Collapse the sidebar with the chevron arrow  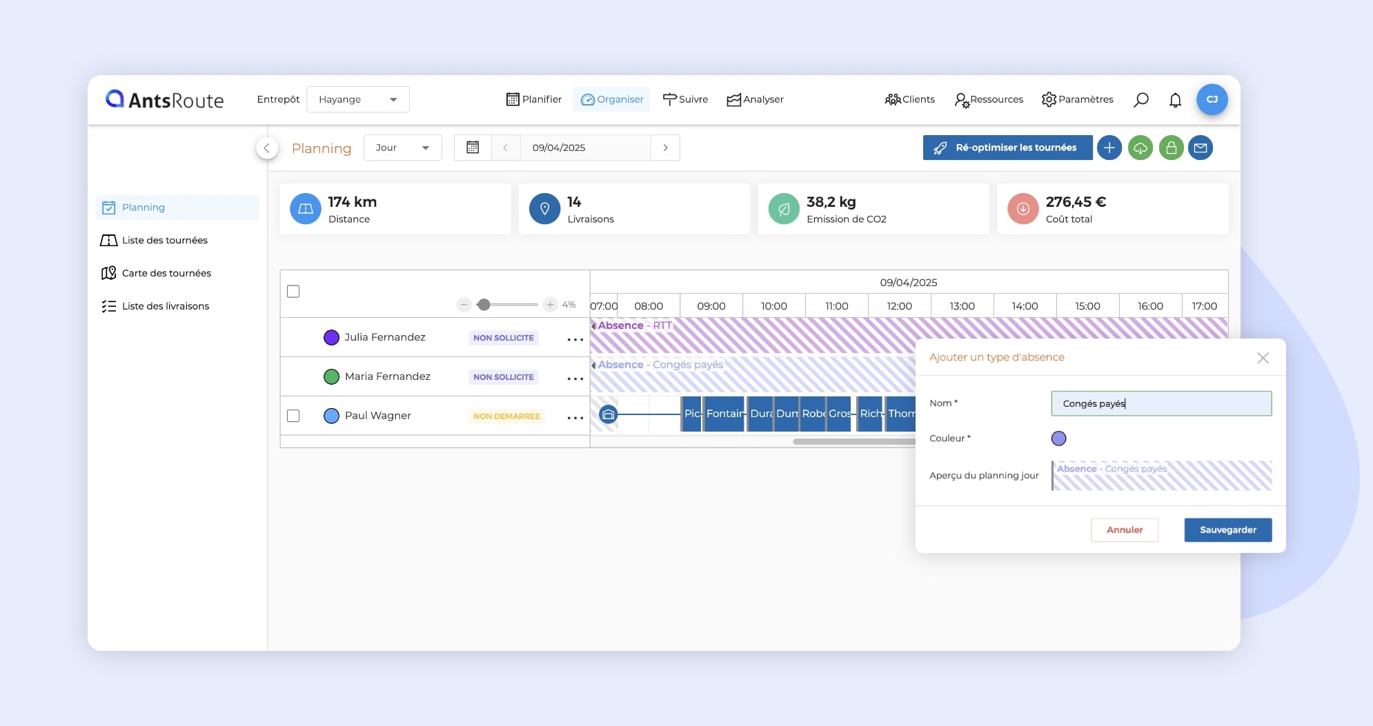[267, 148]
